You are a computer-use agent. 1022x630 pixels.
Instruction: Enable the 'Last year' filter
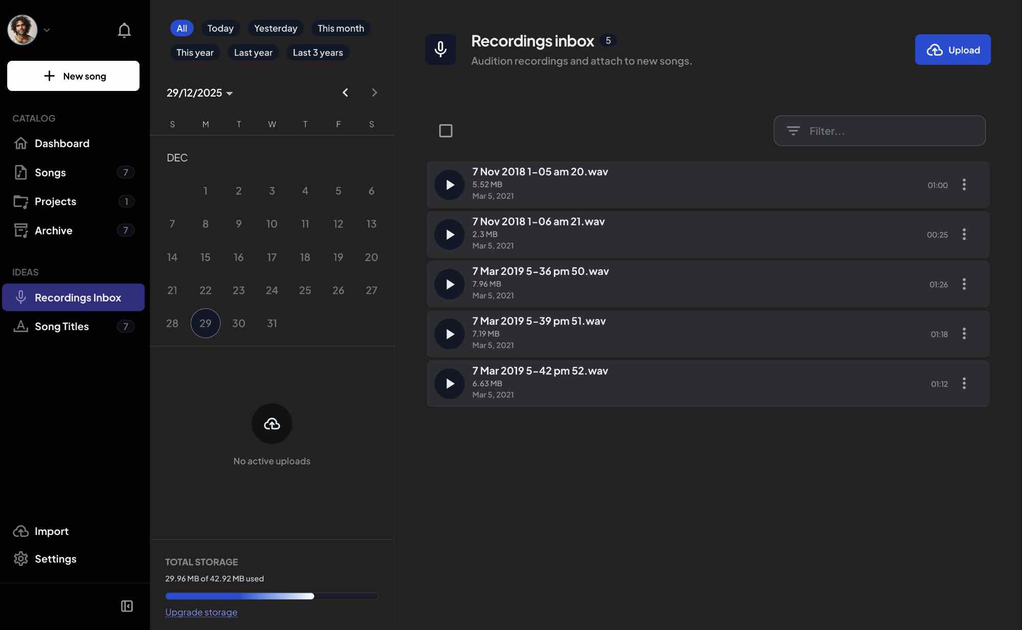(252, 53)
